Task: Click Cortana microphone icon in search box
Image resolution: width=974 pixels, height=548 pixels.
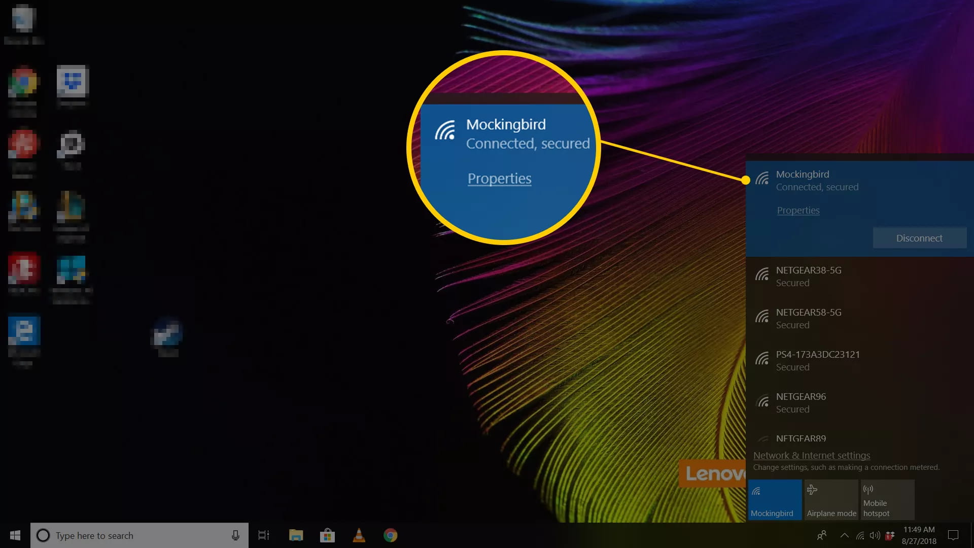Action: pyautogui.click(x=235, y=535)
